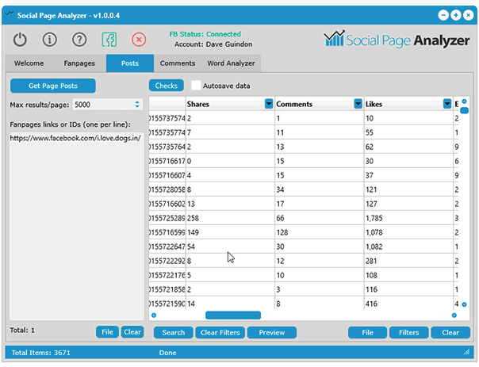This screenshot has width=479, height=367.
Task: Click the Comments cell showing 66
Action: coord(320,218)
